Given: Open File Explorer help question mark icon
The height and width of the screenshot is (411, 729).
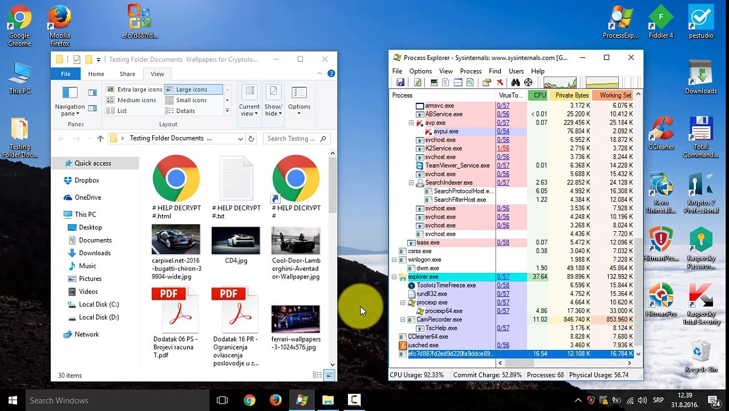Looking at the screenshot, I should click(x=331, y=74).
